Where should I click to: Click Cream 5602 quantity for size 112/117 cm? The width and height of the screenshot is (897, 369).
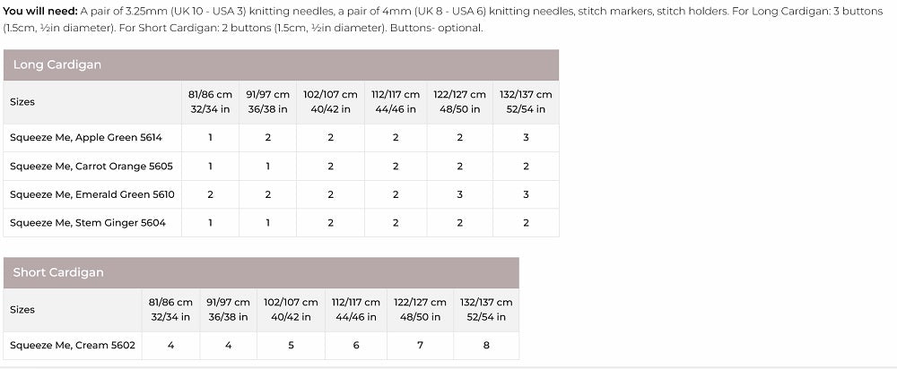[356, 346]
